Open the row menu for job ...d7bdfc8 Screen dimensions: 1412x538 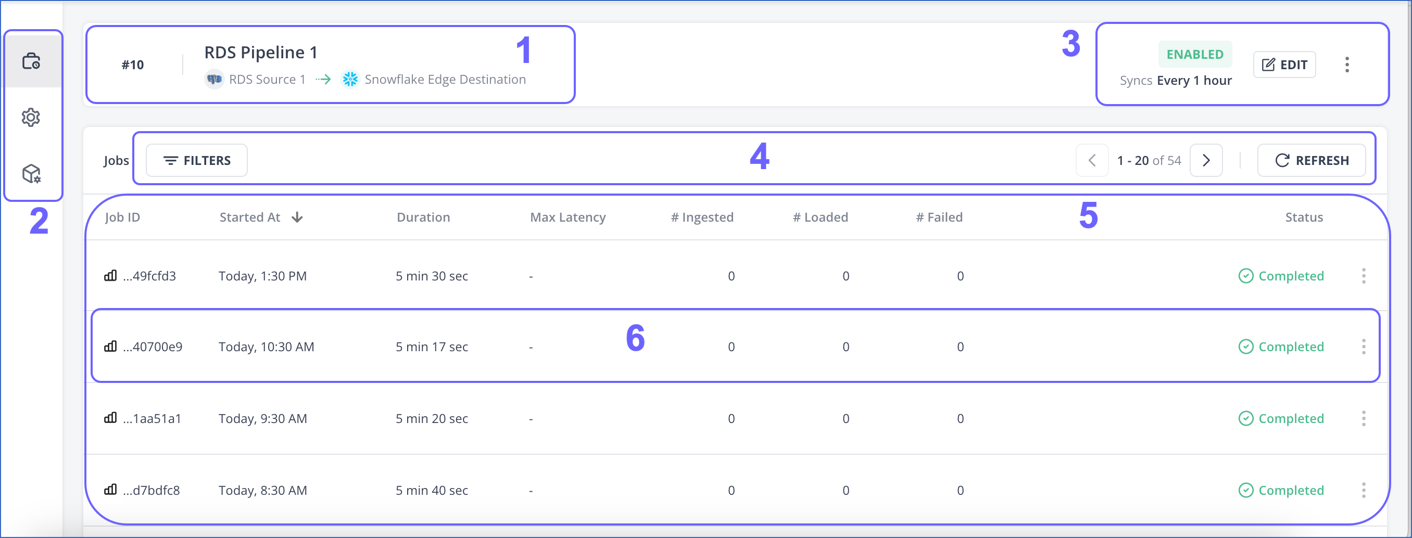(x=1363, y=490)
